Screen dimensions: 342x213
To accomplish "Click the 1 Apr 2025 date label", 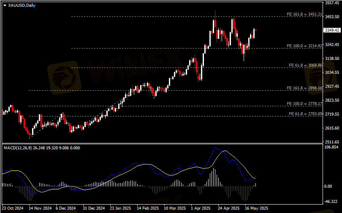I will tap(201, 208).
